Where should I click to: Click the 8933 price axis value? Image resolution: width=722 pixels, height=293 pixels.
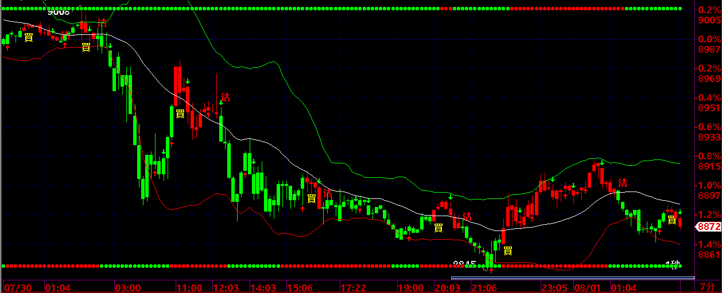click(x=710, y=137)
